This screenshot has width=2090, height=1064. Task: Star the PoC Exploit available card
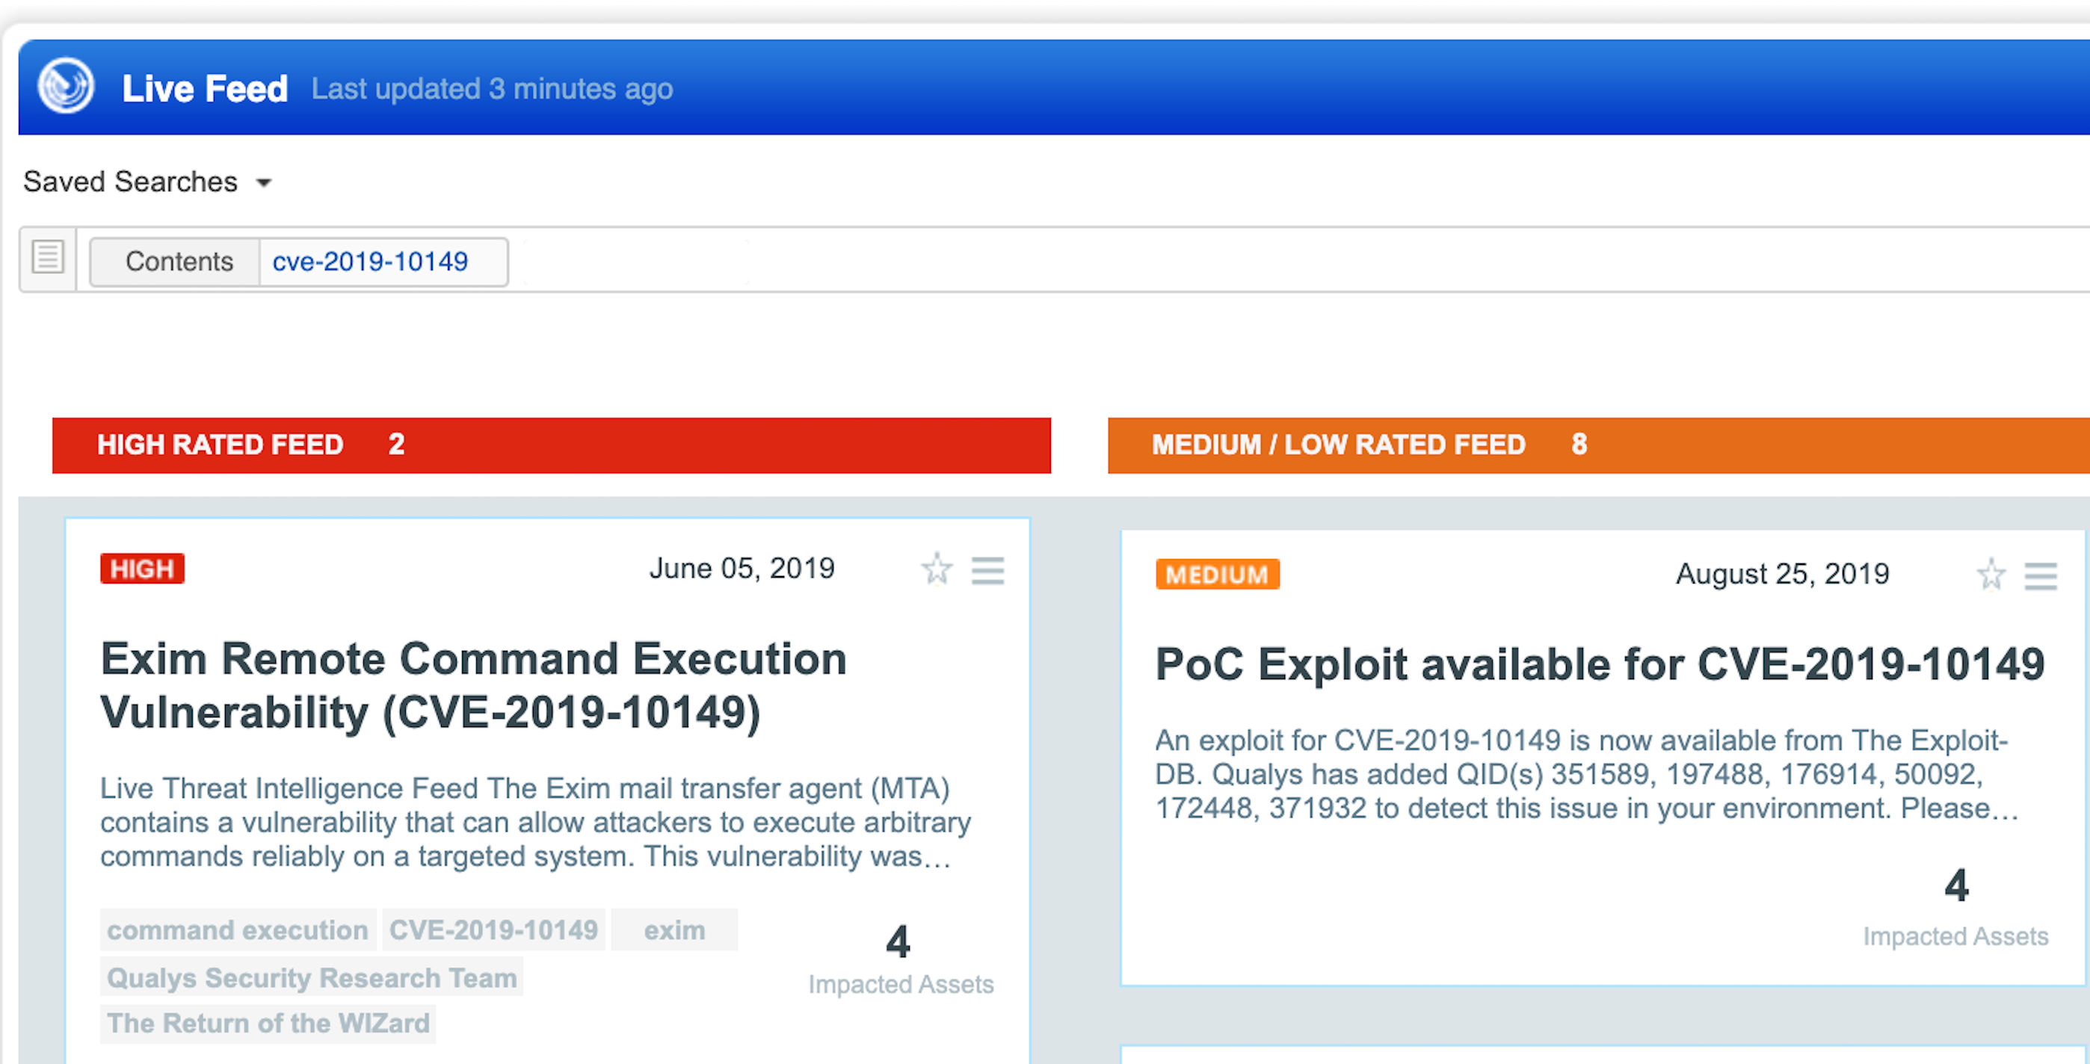(1991, 575)
